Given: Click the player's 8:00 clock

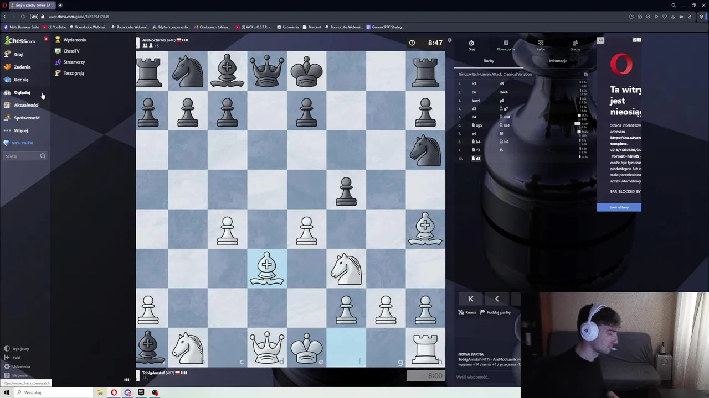Looking at the screenshot, I should click(425, 376).
